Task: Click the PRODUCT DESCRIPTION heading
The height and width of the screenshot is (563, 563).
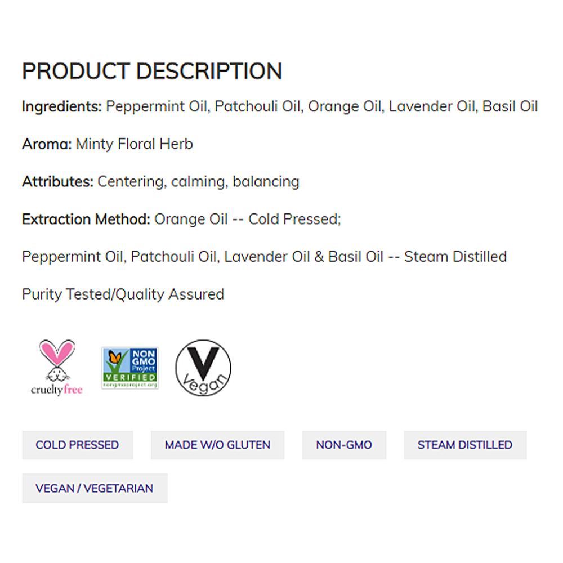Action: point(152,71)
